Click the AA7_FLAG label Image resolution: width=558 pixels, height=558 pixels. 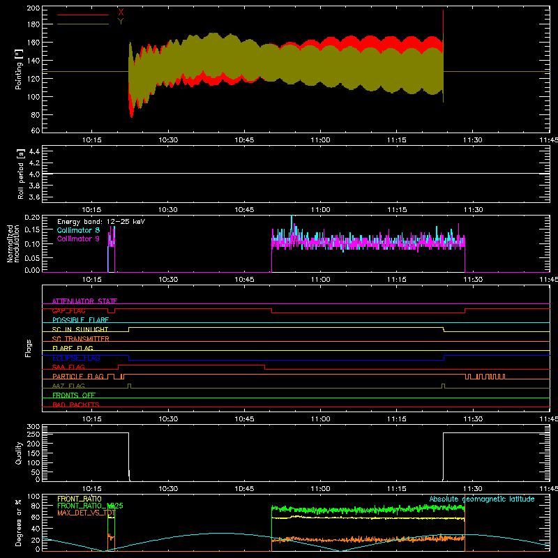pos(68,386)
